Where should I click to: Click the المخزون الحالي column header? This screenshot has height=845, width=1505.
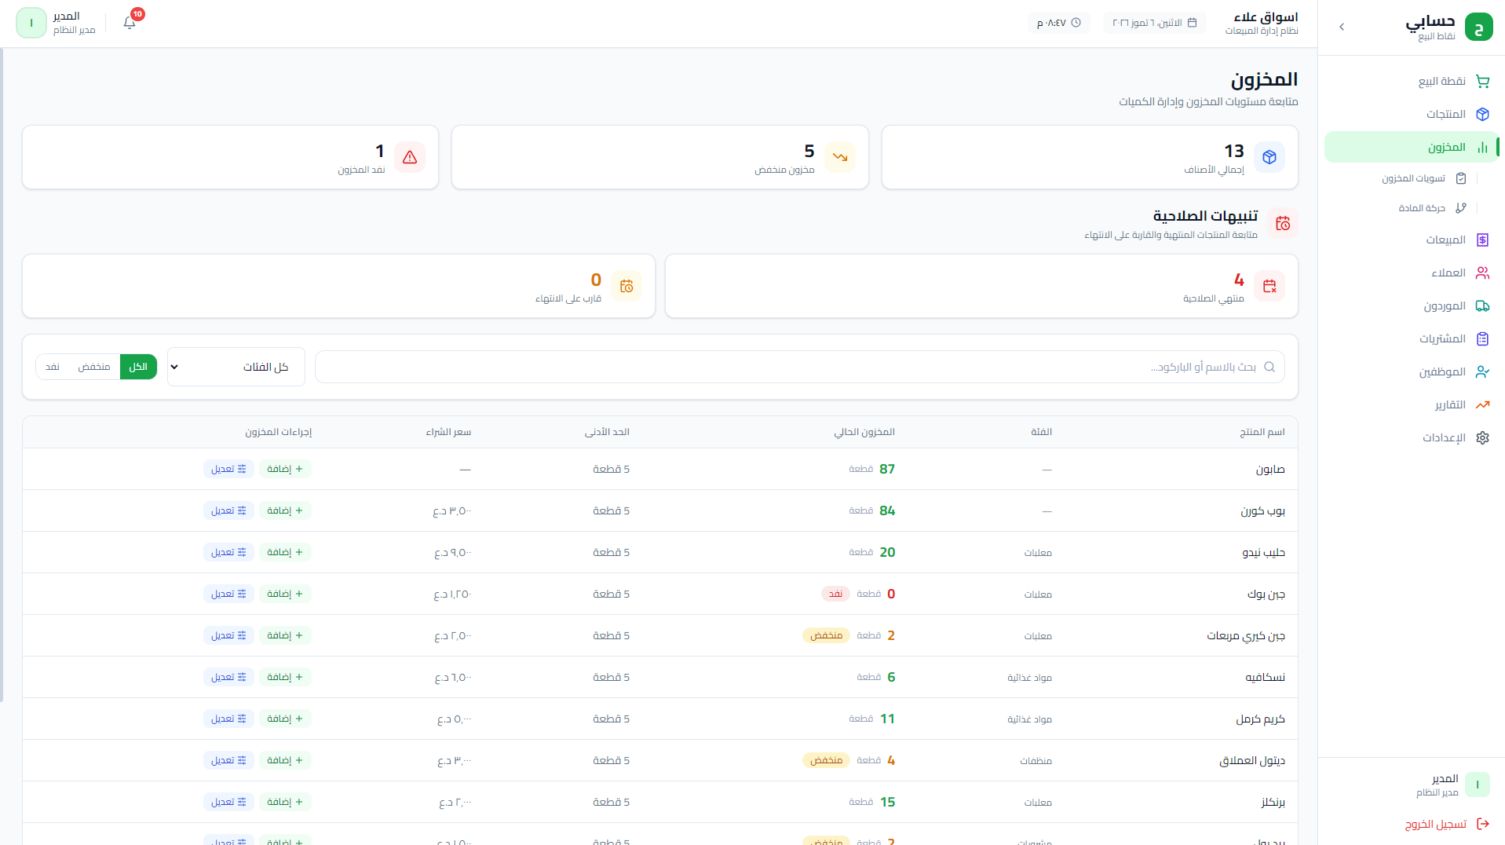864,432
